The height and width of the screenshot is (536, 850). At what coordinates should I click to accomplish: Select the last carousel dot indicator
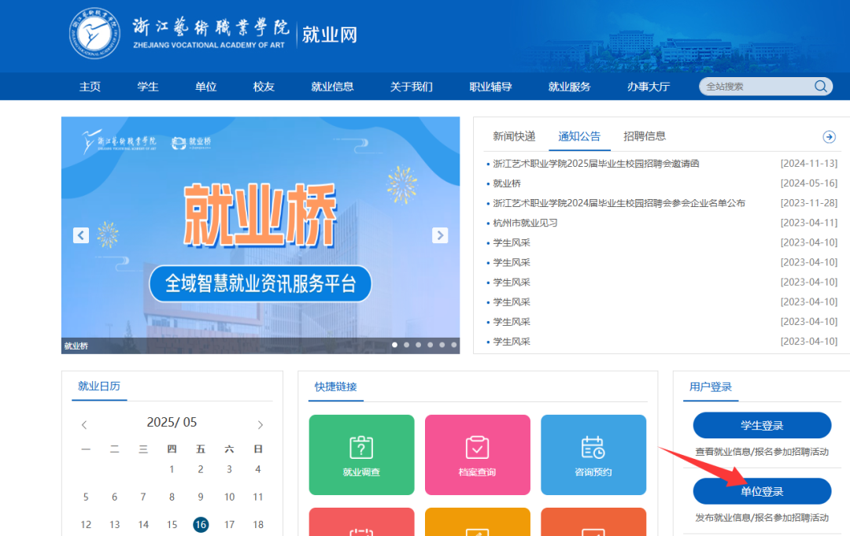(454, 345)
